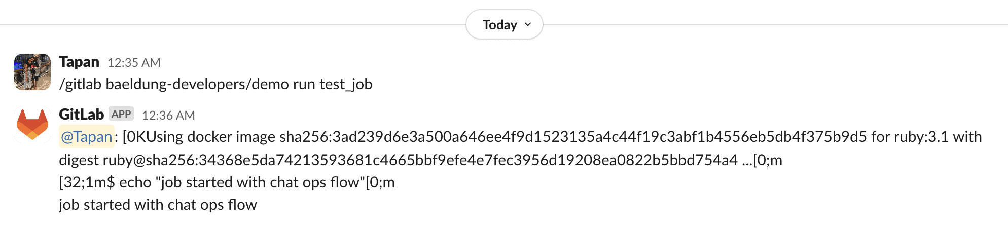Click the /gitlab slash command text
Image resolution: width=1008 pixels, height=225 pixels.
pos(81,84)
